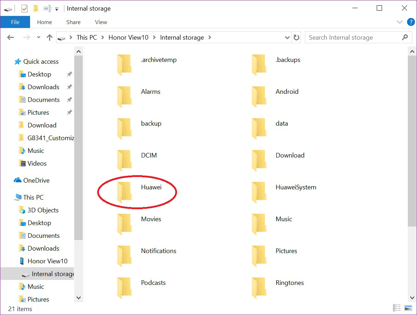Select the HuaweiSystem folder icon
The height and width of the screenshot is (315, 417).
259,192
